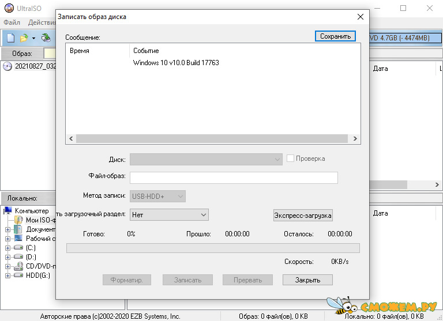Click the Форматир. button

[x=126, y=280]
